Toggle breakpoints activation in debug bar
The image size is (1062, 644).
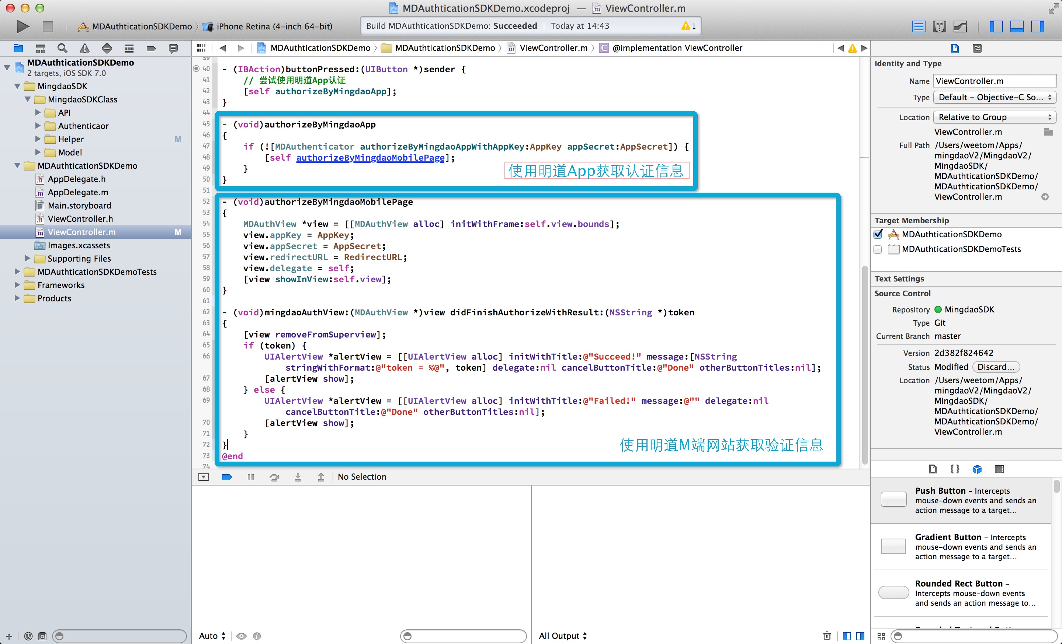coord(227,476)
